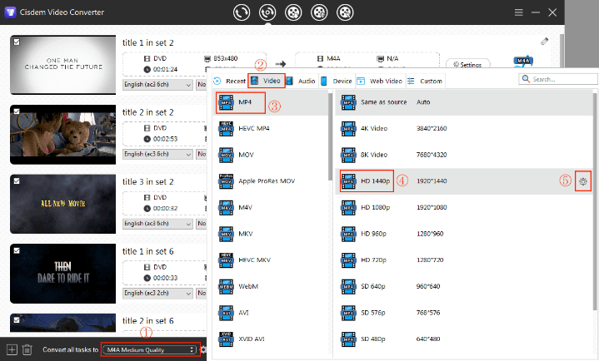Select the MOV format icon
Image resolution: width=599 pixels, height=361 pixels.
point(226,155)
